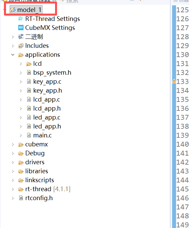Screen dimensions: 189x228
Task: Expand key_app.h arrow
Action: pyautogui.click(x=21, y=91)
